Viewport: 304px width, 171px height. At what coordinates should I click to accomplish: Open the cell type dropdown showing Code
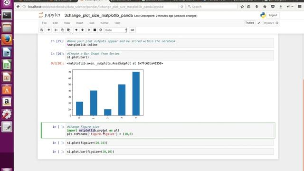coord(116,30)
